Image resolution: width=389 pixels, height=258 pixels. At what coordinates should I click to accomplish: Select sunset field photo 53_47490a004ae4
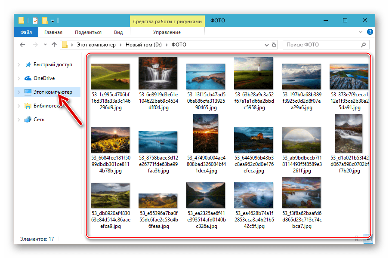(x=206, y=133)
